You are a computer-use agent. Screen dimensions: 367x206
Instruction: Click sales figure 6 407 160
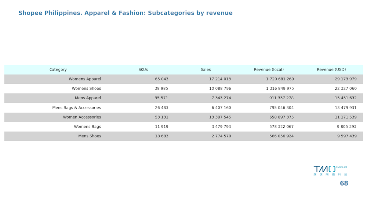tap(221, 108)
